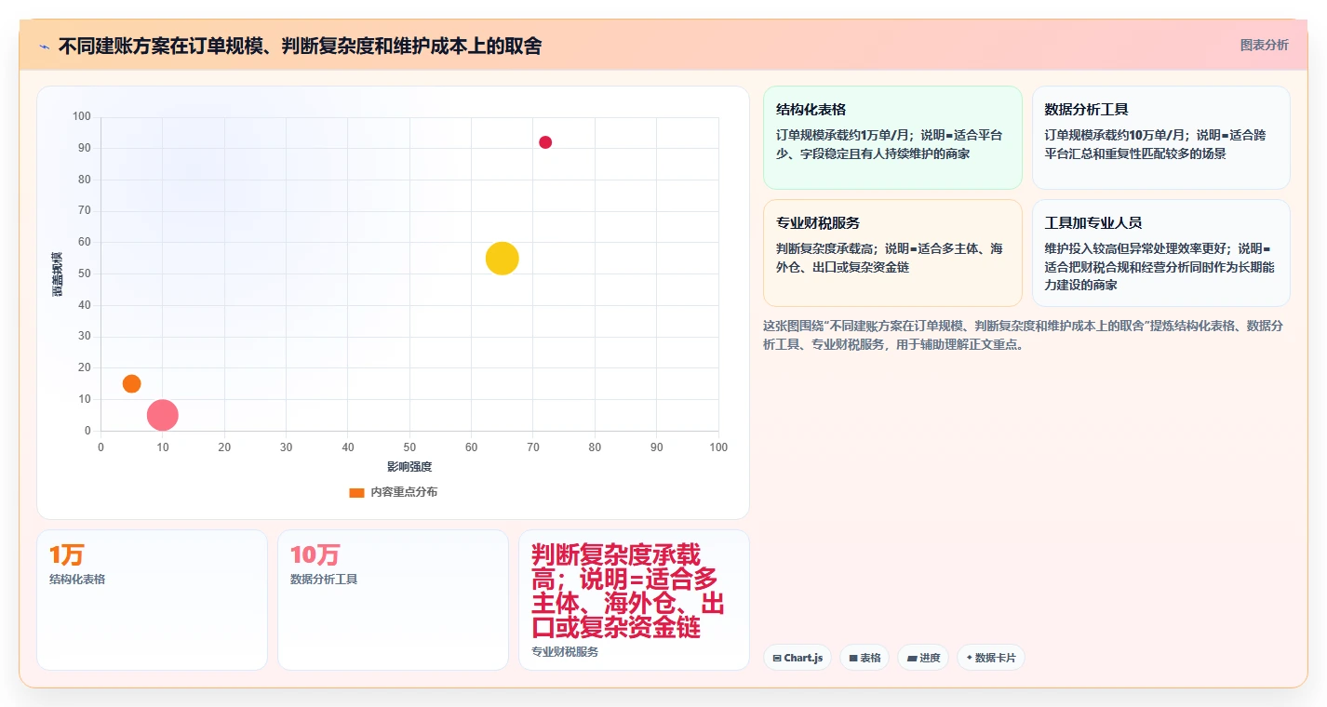
Task: Click the large pink bubble in chart
Action: coord(163,415)
